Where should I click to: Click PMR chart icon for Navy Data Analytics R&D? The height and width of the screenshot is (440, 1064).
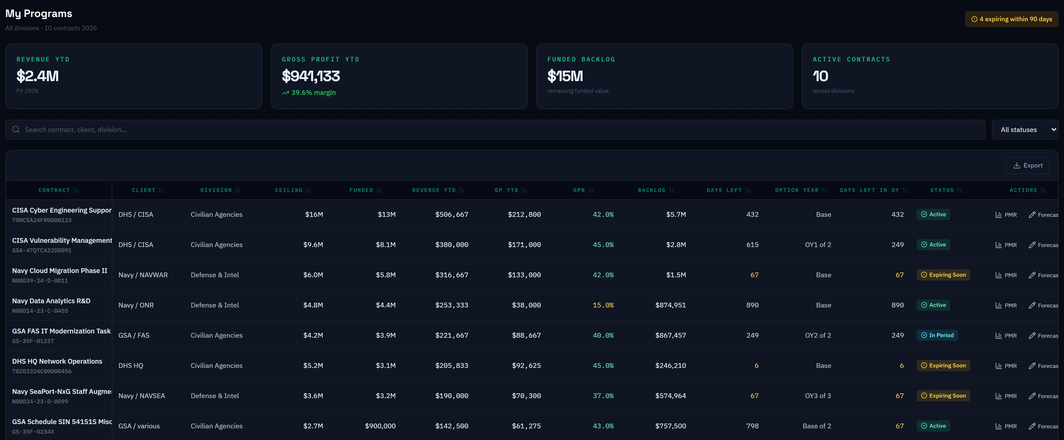coord(998,305)
